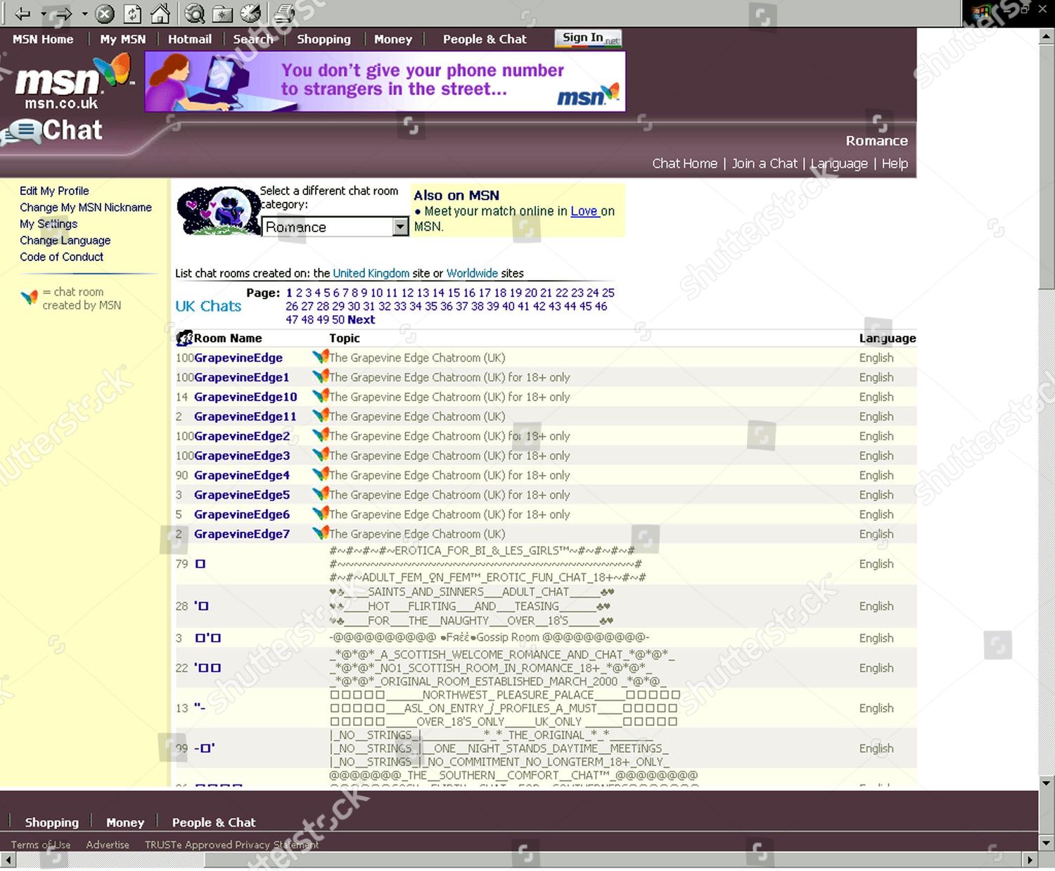This screenshot has width=1055, height=871.
Task: Go to the Next page of chats
Action: click(x=362, y=320)
